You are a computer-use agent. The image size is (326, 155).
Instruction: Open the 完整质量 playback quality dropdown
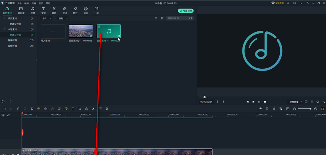pyautogui.click(x=295, y=102)
